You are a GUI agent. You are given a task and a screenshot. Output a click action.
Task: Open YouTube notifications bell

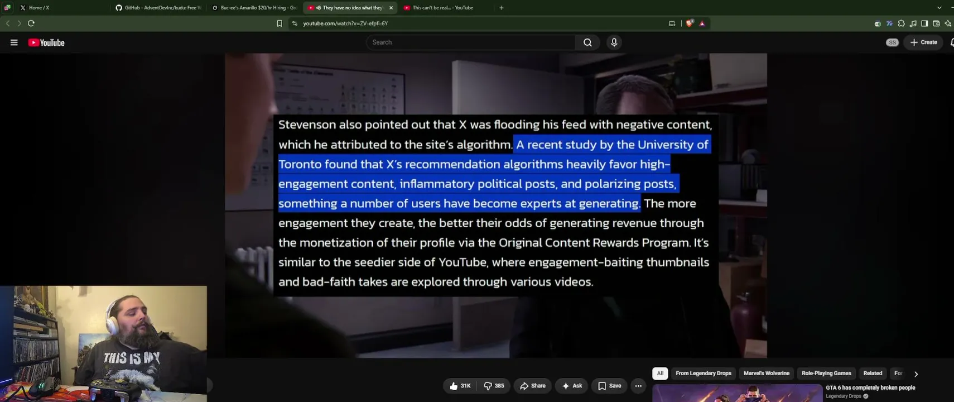pyautogui.click(x=951, y=42)
